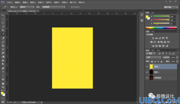The image size is (180, 104).
Task: Add a Color Balance adjustment
Action: [155, 42]
